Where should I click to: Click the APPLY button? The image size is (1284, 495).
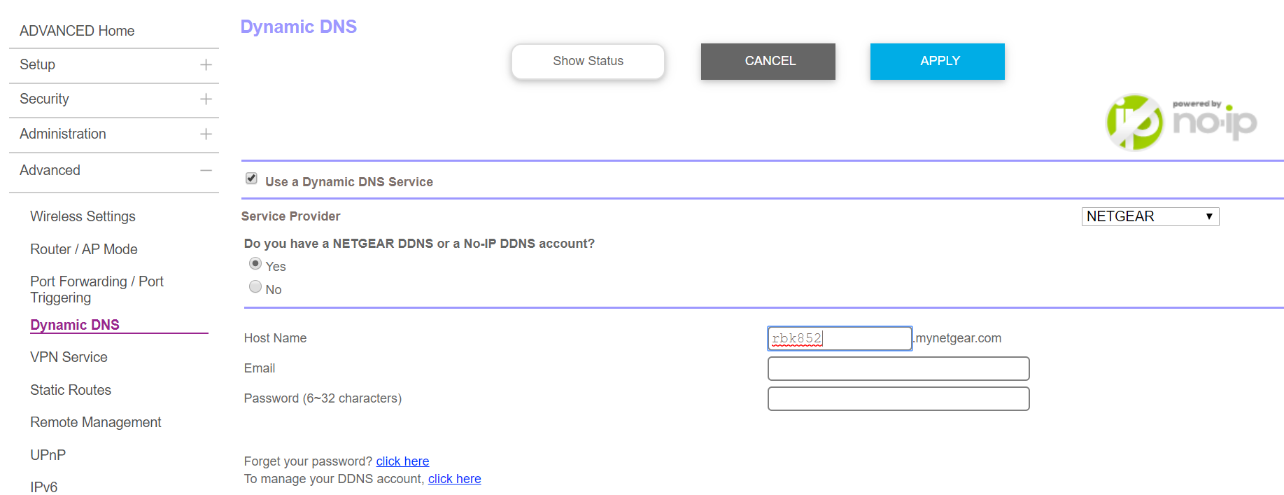(938, 62)
